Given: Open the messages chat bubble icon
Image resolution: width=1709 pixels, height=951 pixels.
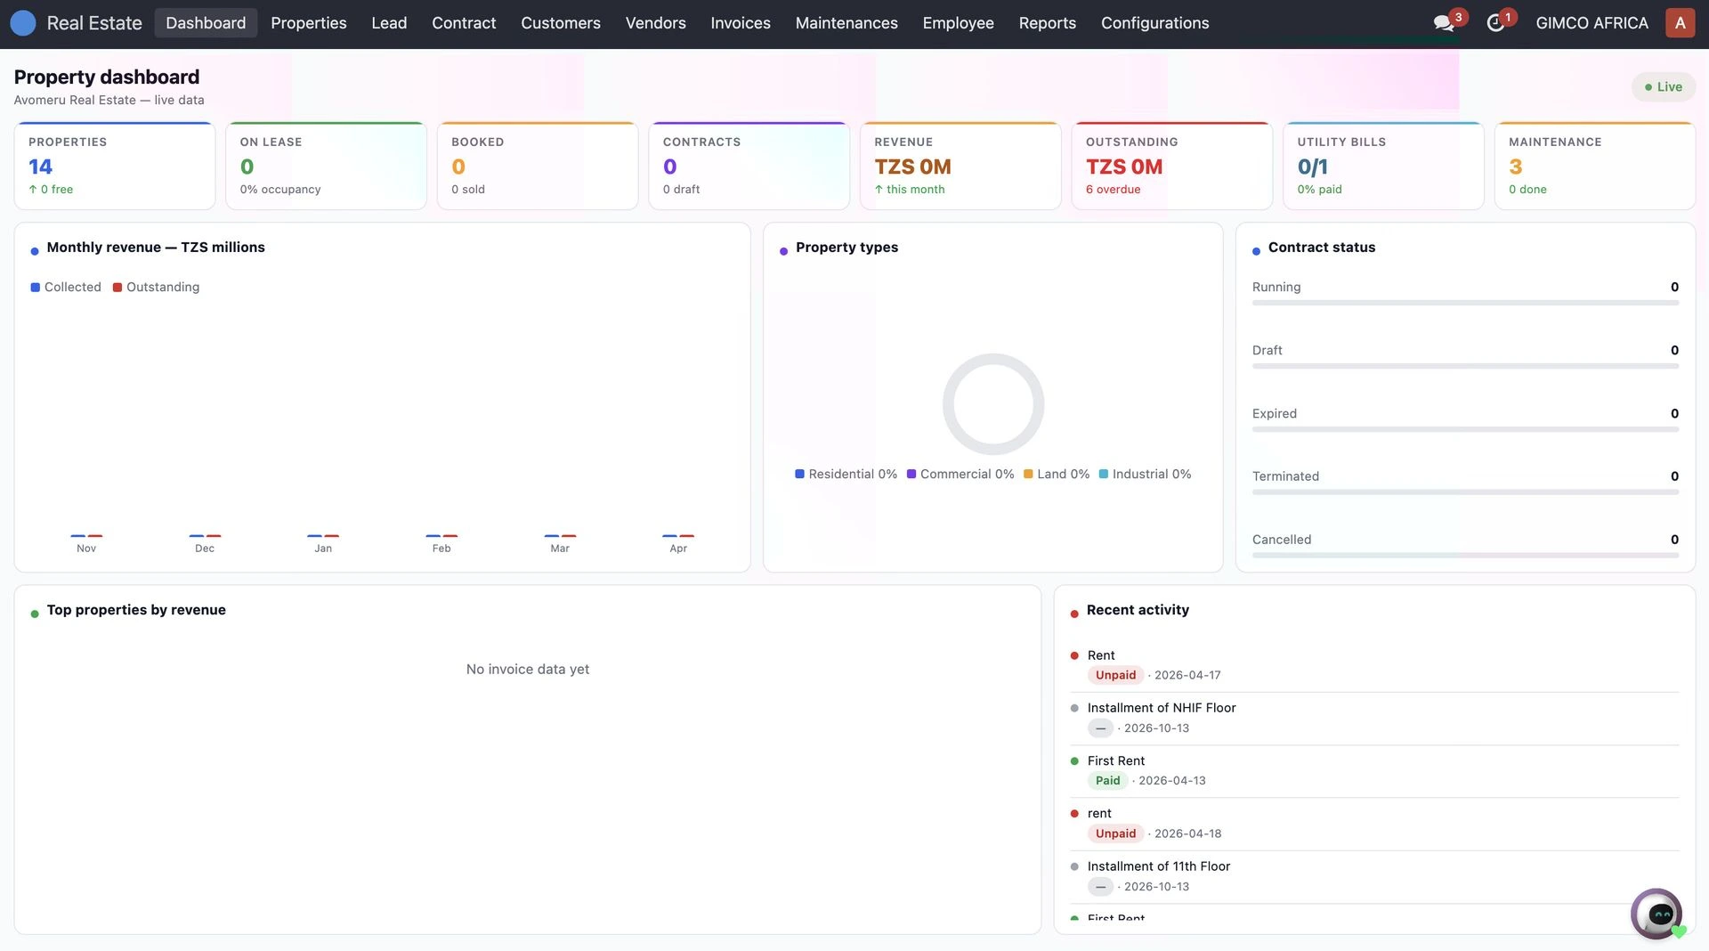Looking at the screenshot, I should 1444,23.
